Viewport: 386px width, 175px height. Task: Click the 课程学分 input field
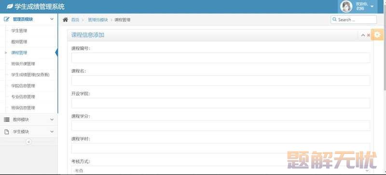tap(221, 125)
